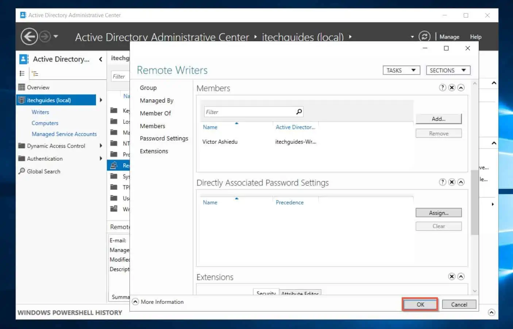
Task: Click the Members filter search icon
Action: [299, 112]
